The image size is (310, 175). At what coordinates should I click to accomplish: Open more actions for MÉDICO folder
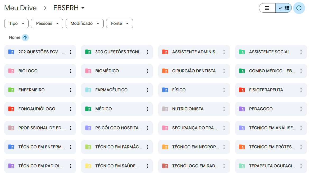pos(147,109)
